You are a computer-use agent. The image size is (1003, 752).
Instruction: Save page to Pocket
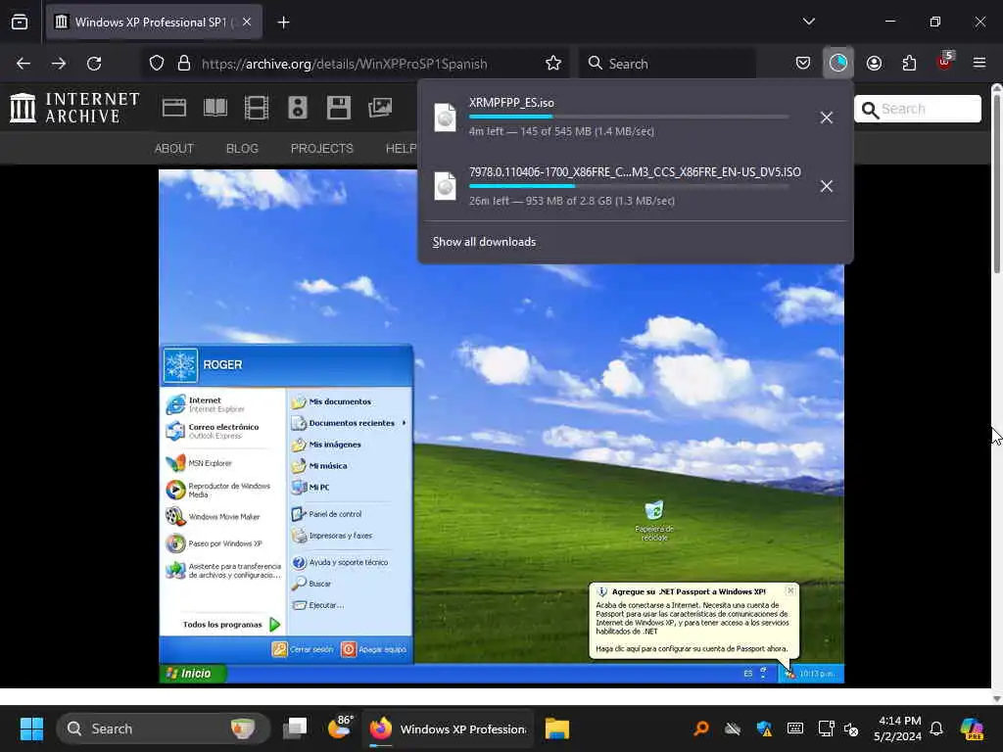click(x=803, y=63)
